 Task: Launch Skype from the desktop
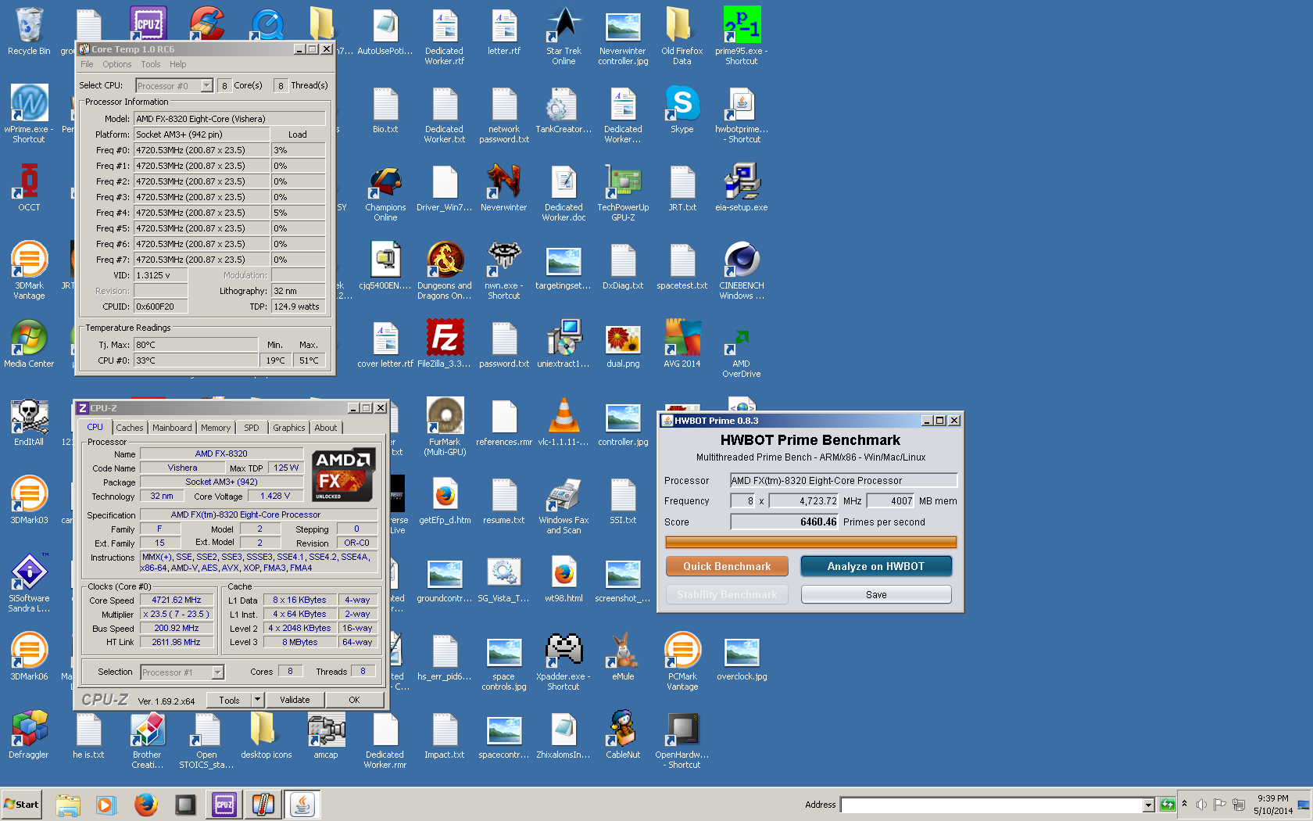(x=682, y=109)
